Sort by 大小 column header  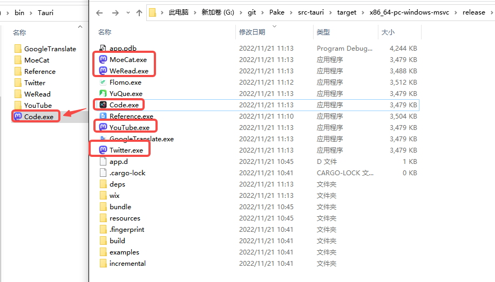coord(388,32)
